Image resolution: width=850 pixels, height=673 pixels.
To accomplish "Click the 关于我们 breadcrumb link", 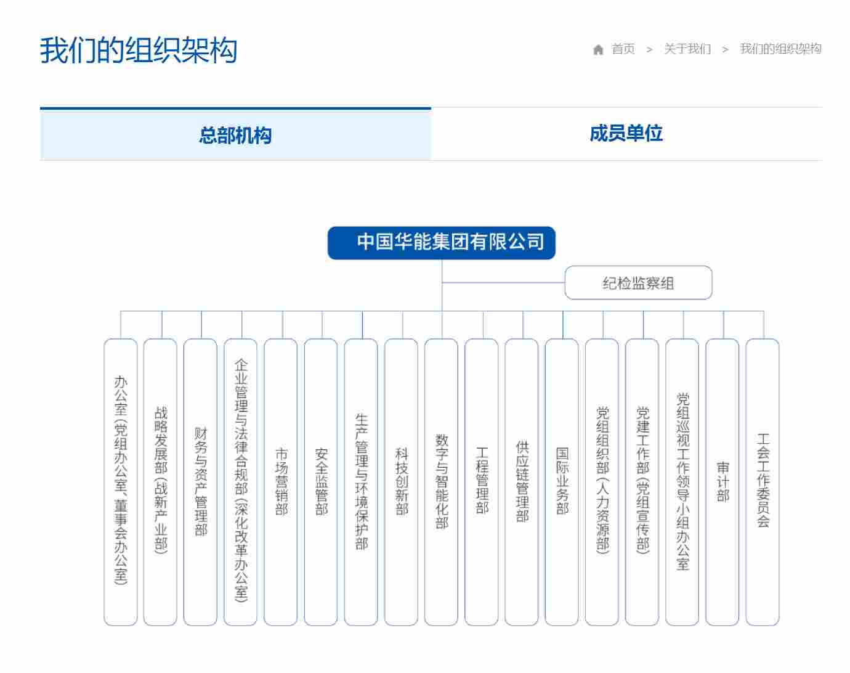I will coord(686,49).
